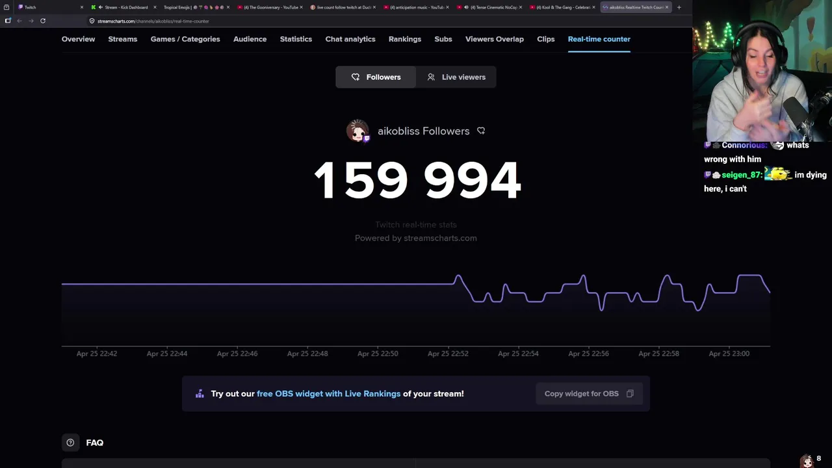Click the follower graph line peak near 23:00
This screenshot has height=468, width=832.
coord(749,276)
